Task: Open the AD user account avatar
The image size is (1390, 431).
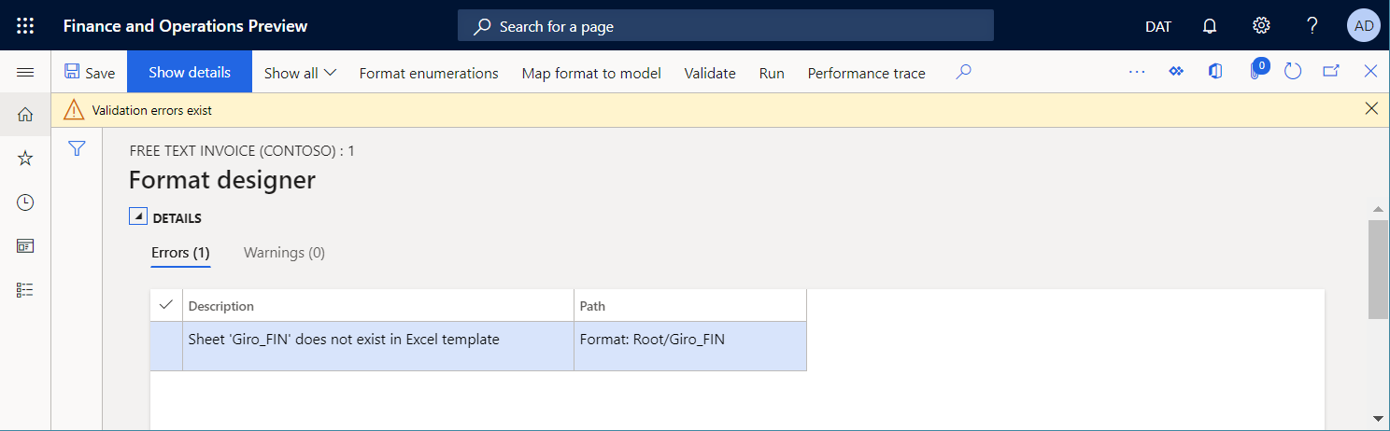Action: point(1364,26)
